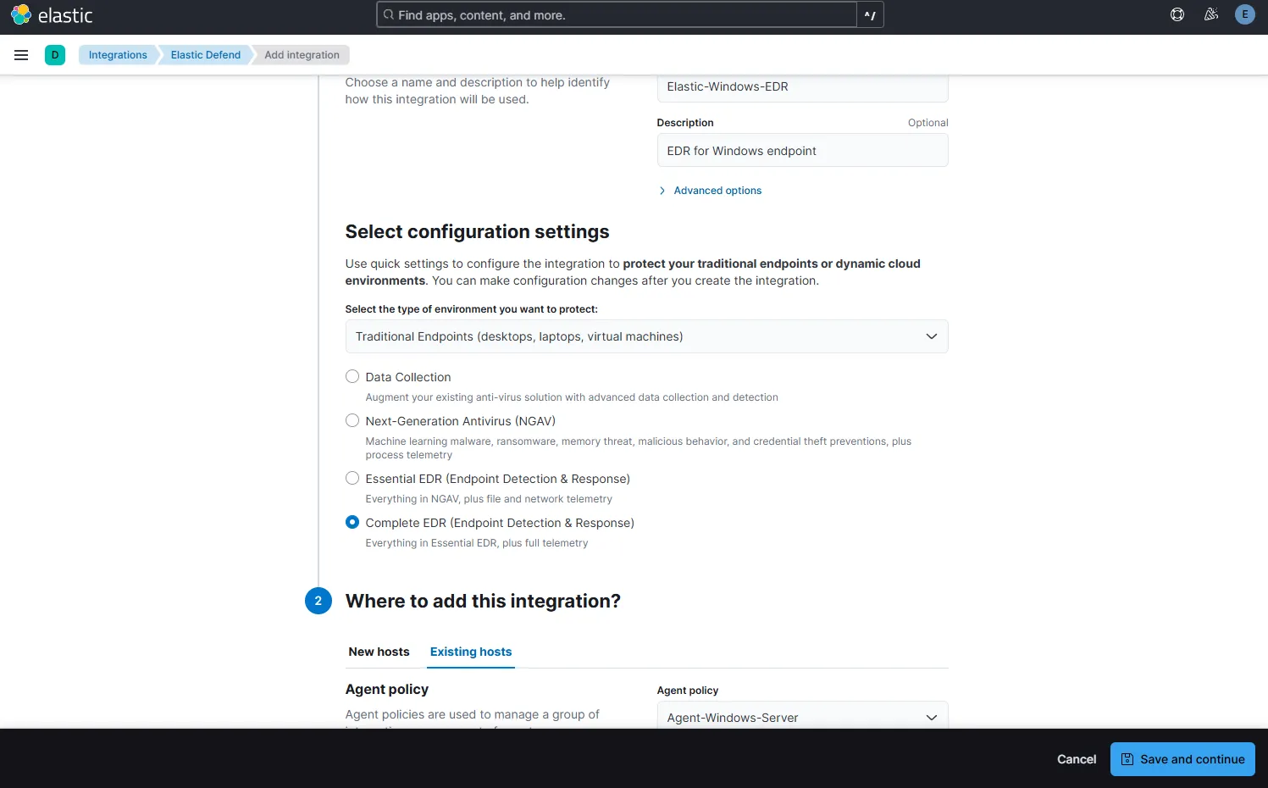Select the Data Collection protection level
Image resolution: width=1268 pixels, height=788 pixels.
click(x=352, y=375)
